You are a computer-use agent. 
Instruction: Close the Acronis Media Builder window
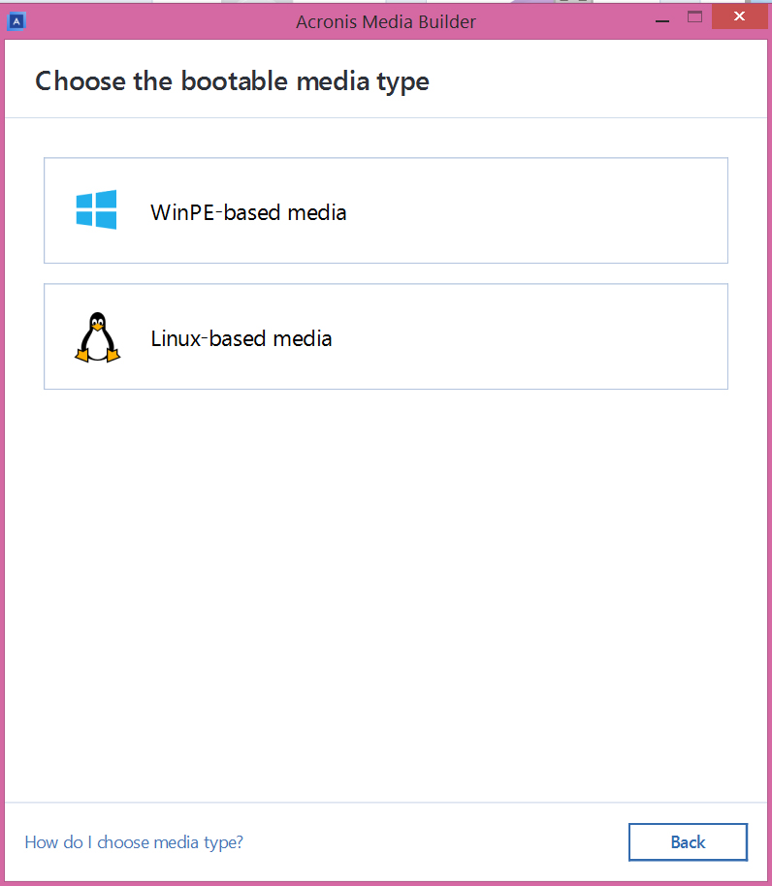click(x=739, y=16)
